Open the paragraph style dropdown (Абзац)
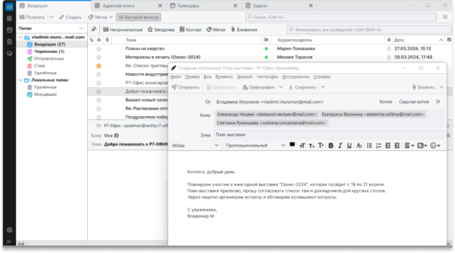Screen dimensions: 455x253 (195, 146)
